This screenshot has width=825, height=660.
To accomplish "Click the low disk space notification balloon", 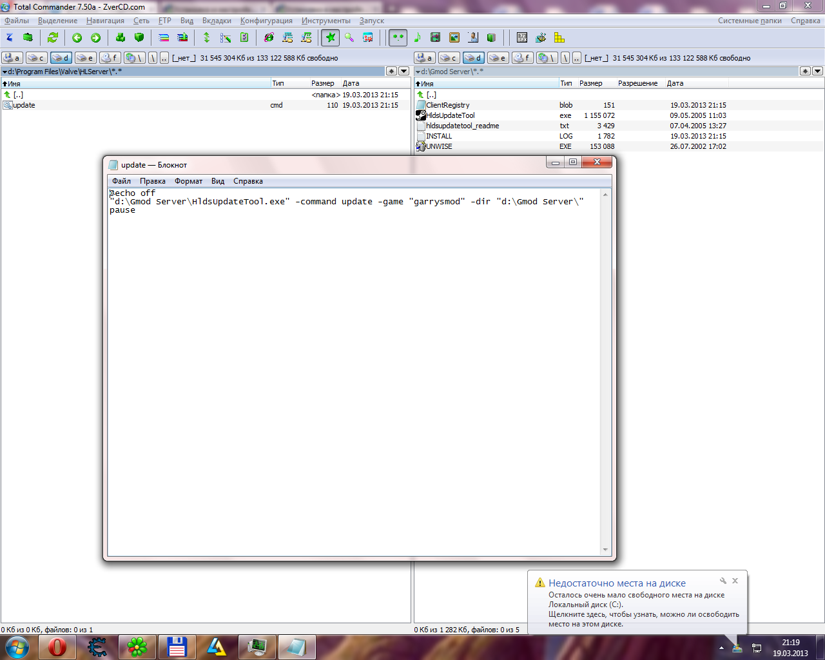I will [637, 602].
